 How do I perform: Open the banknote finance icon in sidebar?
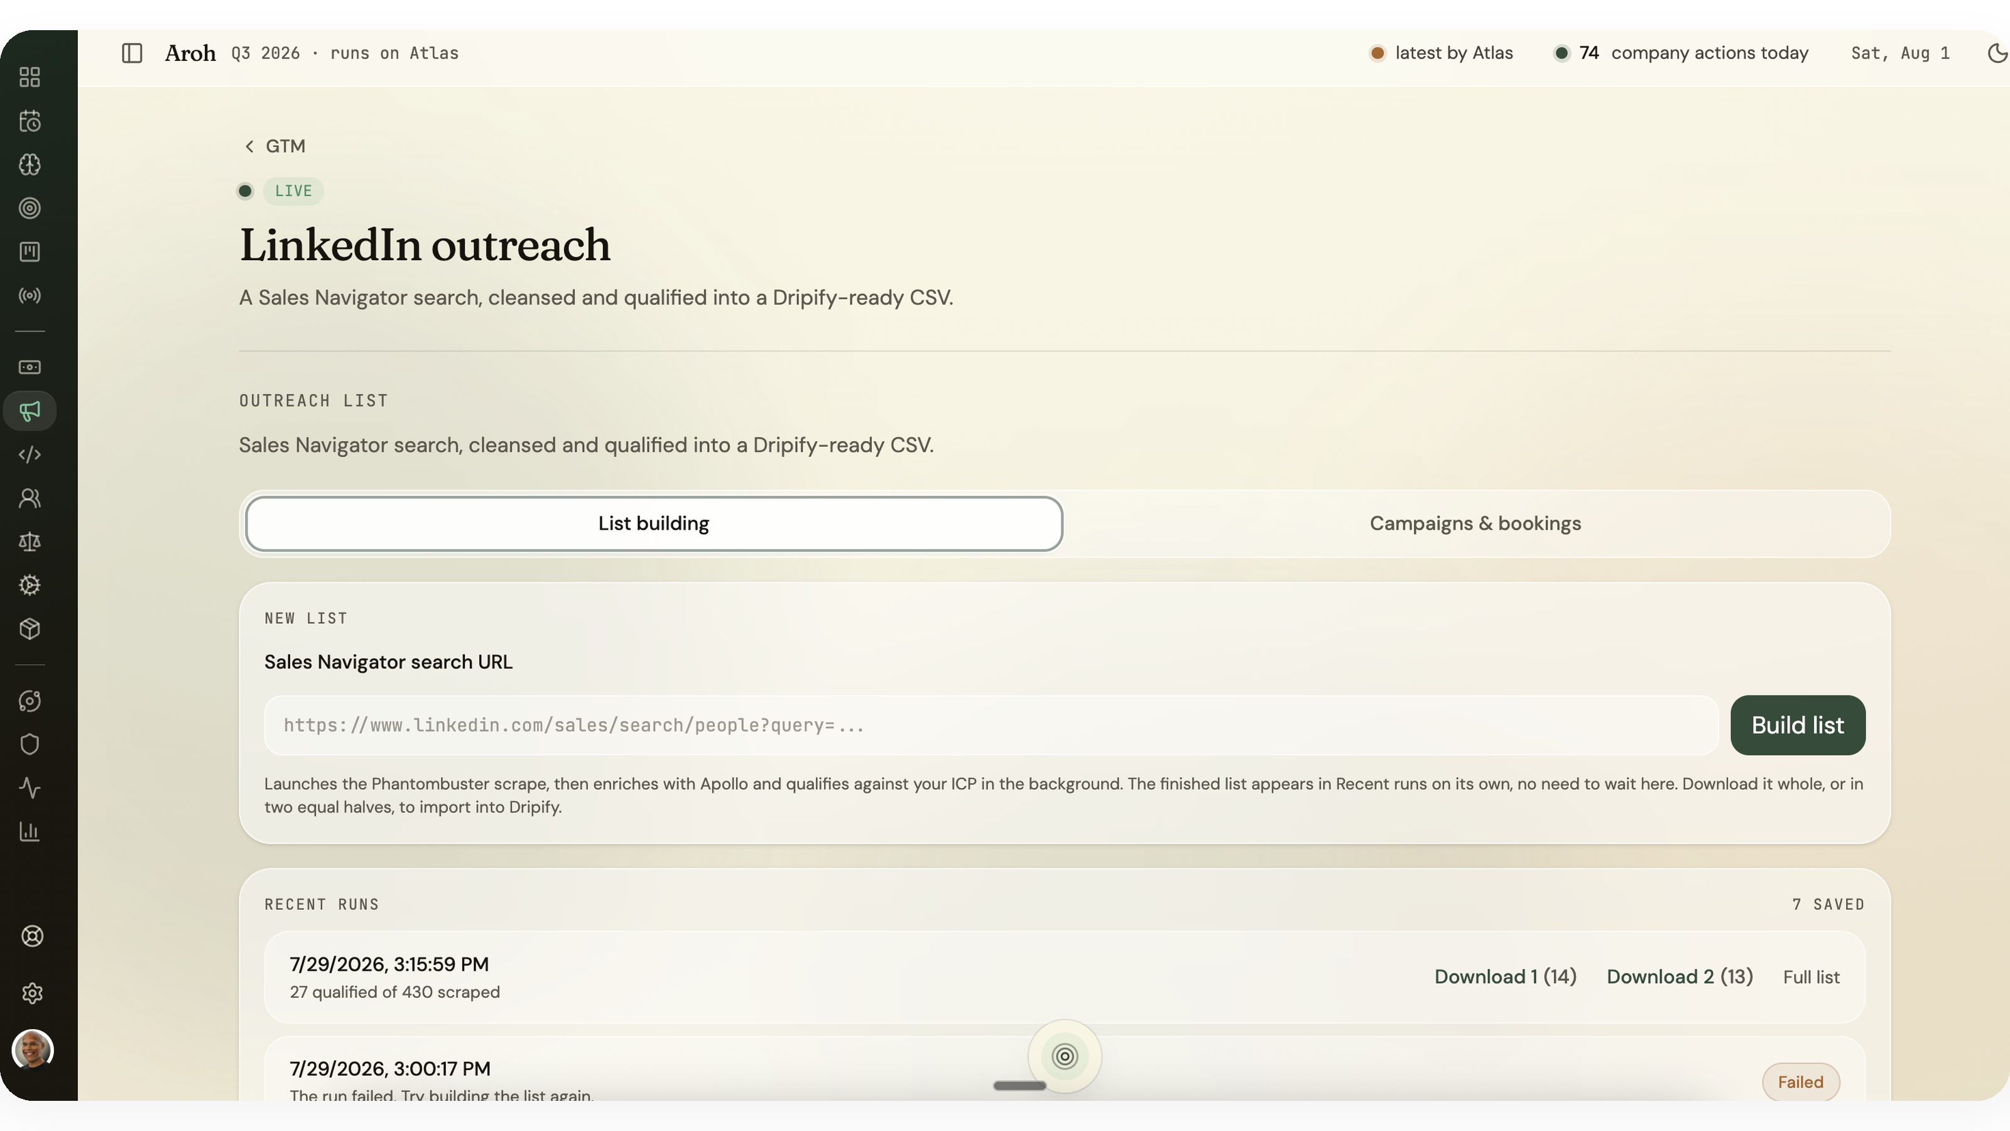pyautogui.click(x=30, y=367)
